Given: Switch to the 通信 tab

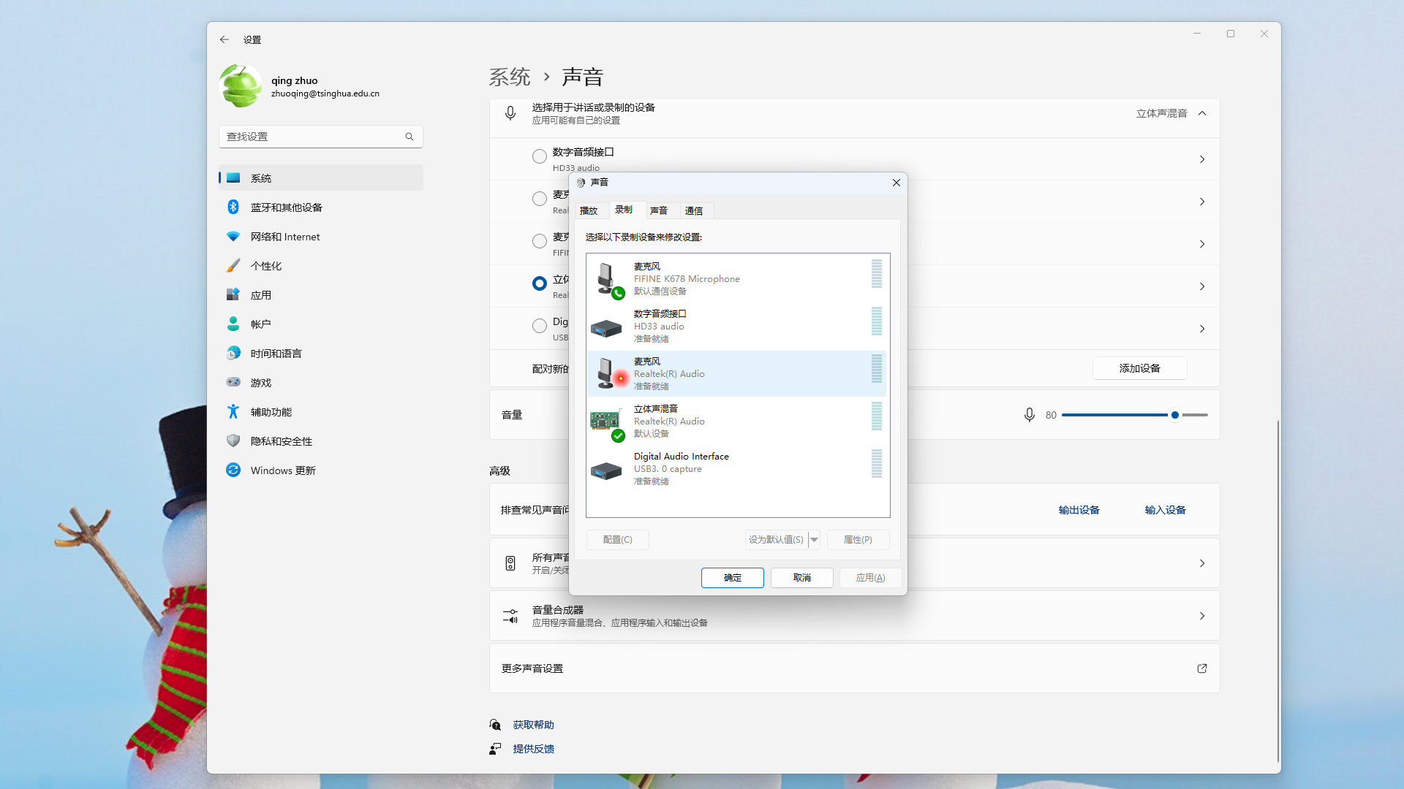Looking at the screenshot, I should [693, 210].
